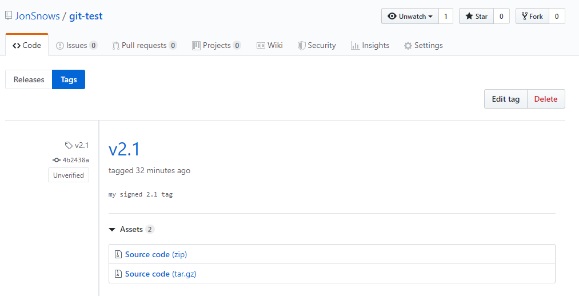Star the git-test repository
Image resolution: width=579 pixels, height=296 pixels.
pyautogui.click(x=476, y=17)
